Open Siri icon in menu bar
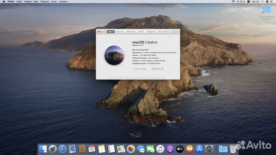 click(x=267, y=2)
